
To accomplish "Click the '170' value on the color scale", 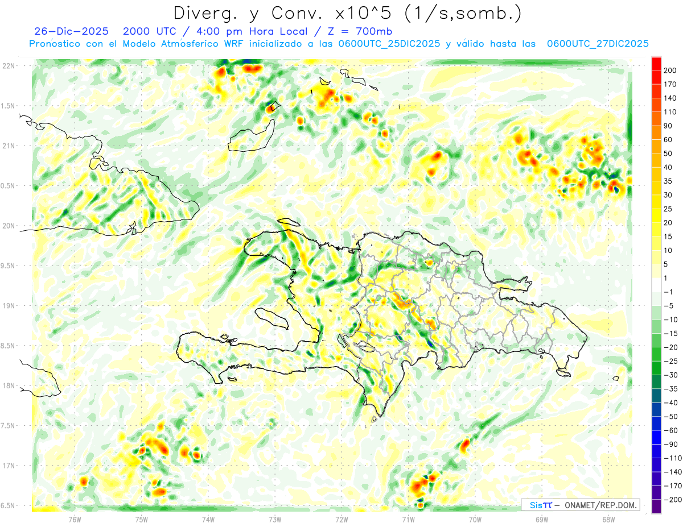I will pyautogui.click(x=670, y=84).
